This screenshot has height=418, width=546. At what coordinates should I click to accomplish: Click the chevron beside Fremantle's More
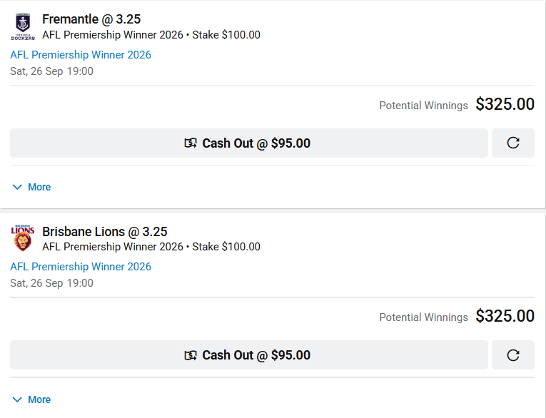click(17, 188)
